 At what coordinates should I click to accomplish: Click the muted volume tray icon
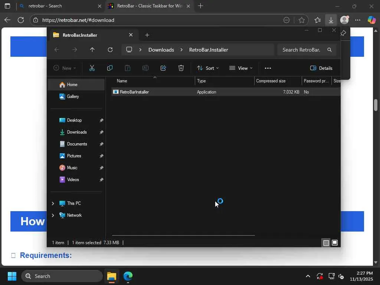(x=341, y=276)
